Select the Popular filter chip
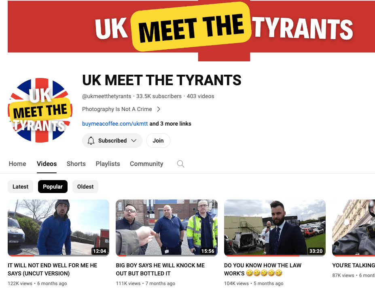This screenshot has height=294, width=375. pos(53,187)
